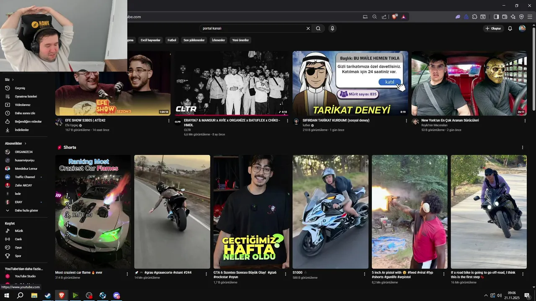Viewport: 536px width, 301px height.
Task: Open the Leo AI sparkle icon
Action: (513, 17)
